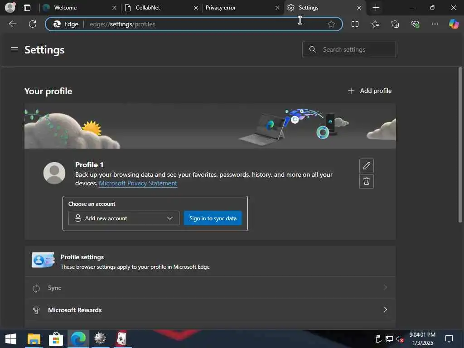Open split screen view
This screenshot has width=464, height=348.
[355, 24]
